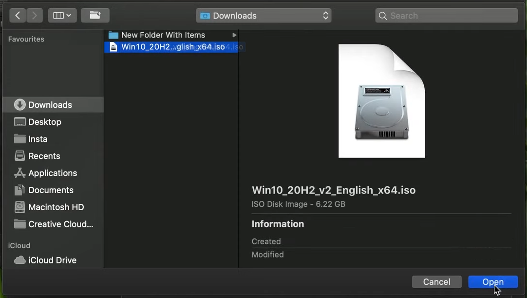Click the Win10_20H2_v2_English_x64.iso preview title
Viewport: 527px width, 298px height.
point(334,190)
